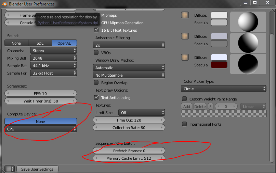Open the editor type selector at bottom-left
276x173 pixels.
pos(10,169)
